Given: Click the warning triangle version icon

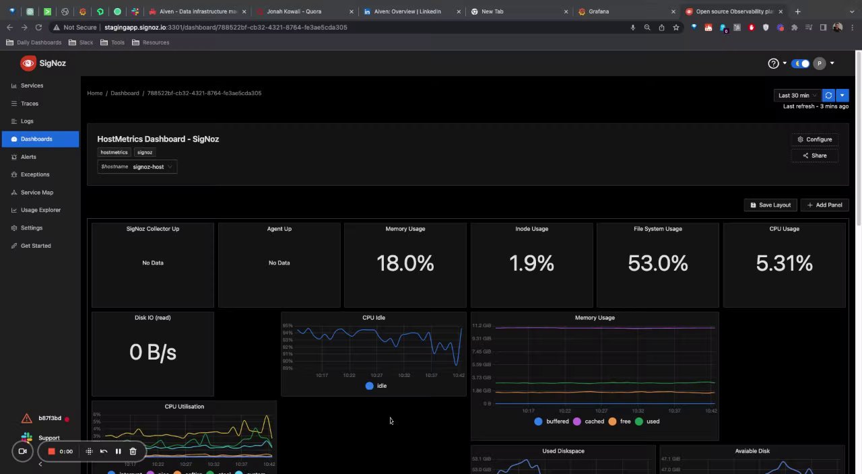Looking at the screenshot, I should pos(26,419).
